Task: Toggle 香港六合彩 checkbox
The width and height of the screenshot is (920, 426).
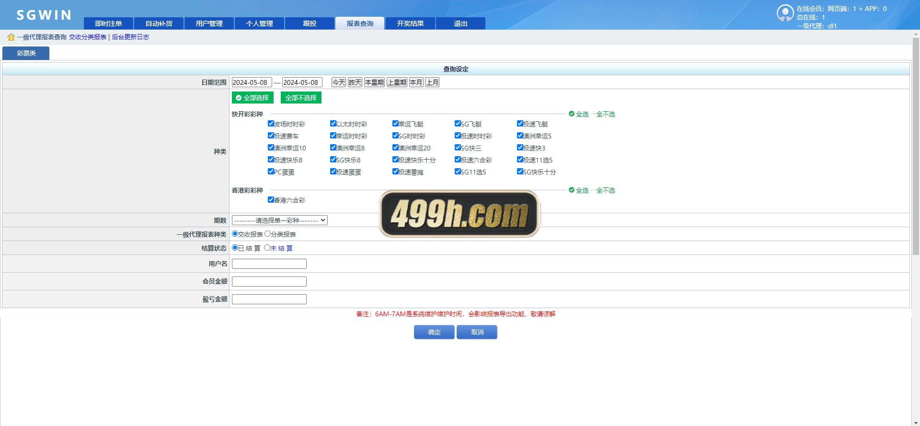Action: pos(271,200)
